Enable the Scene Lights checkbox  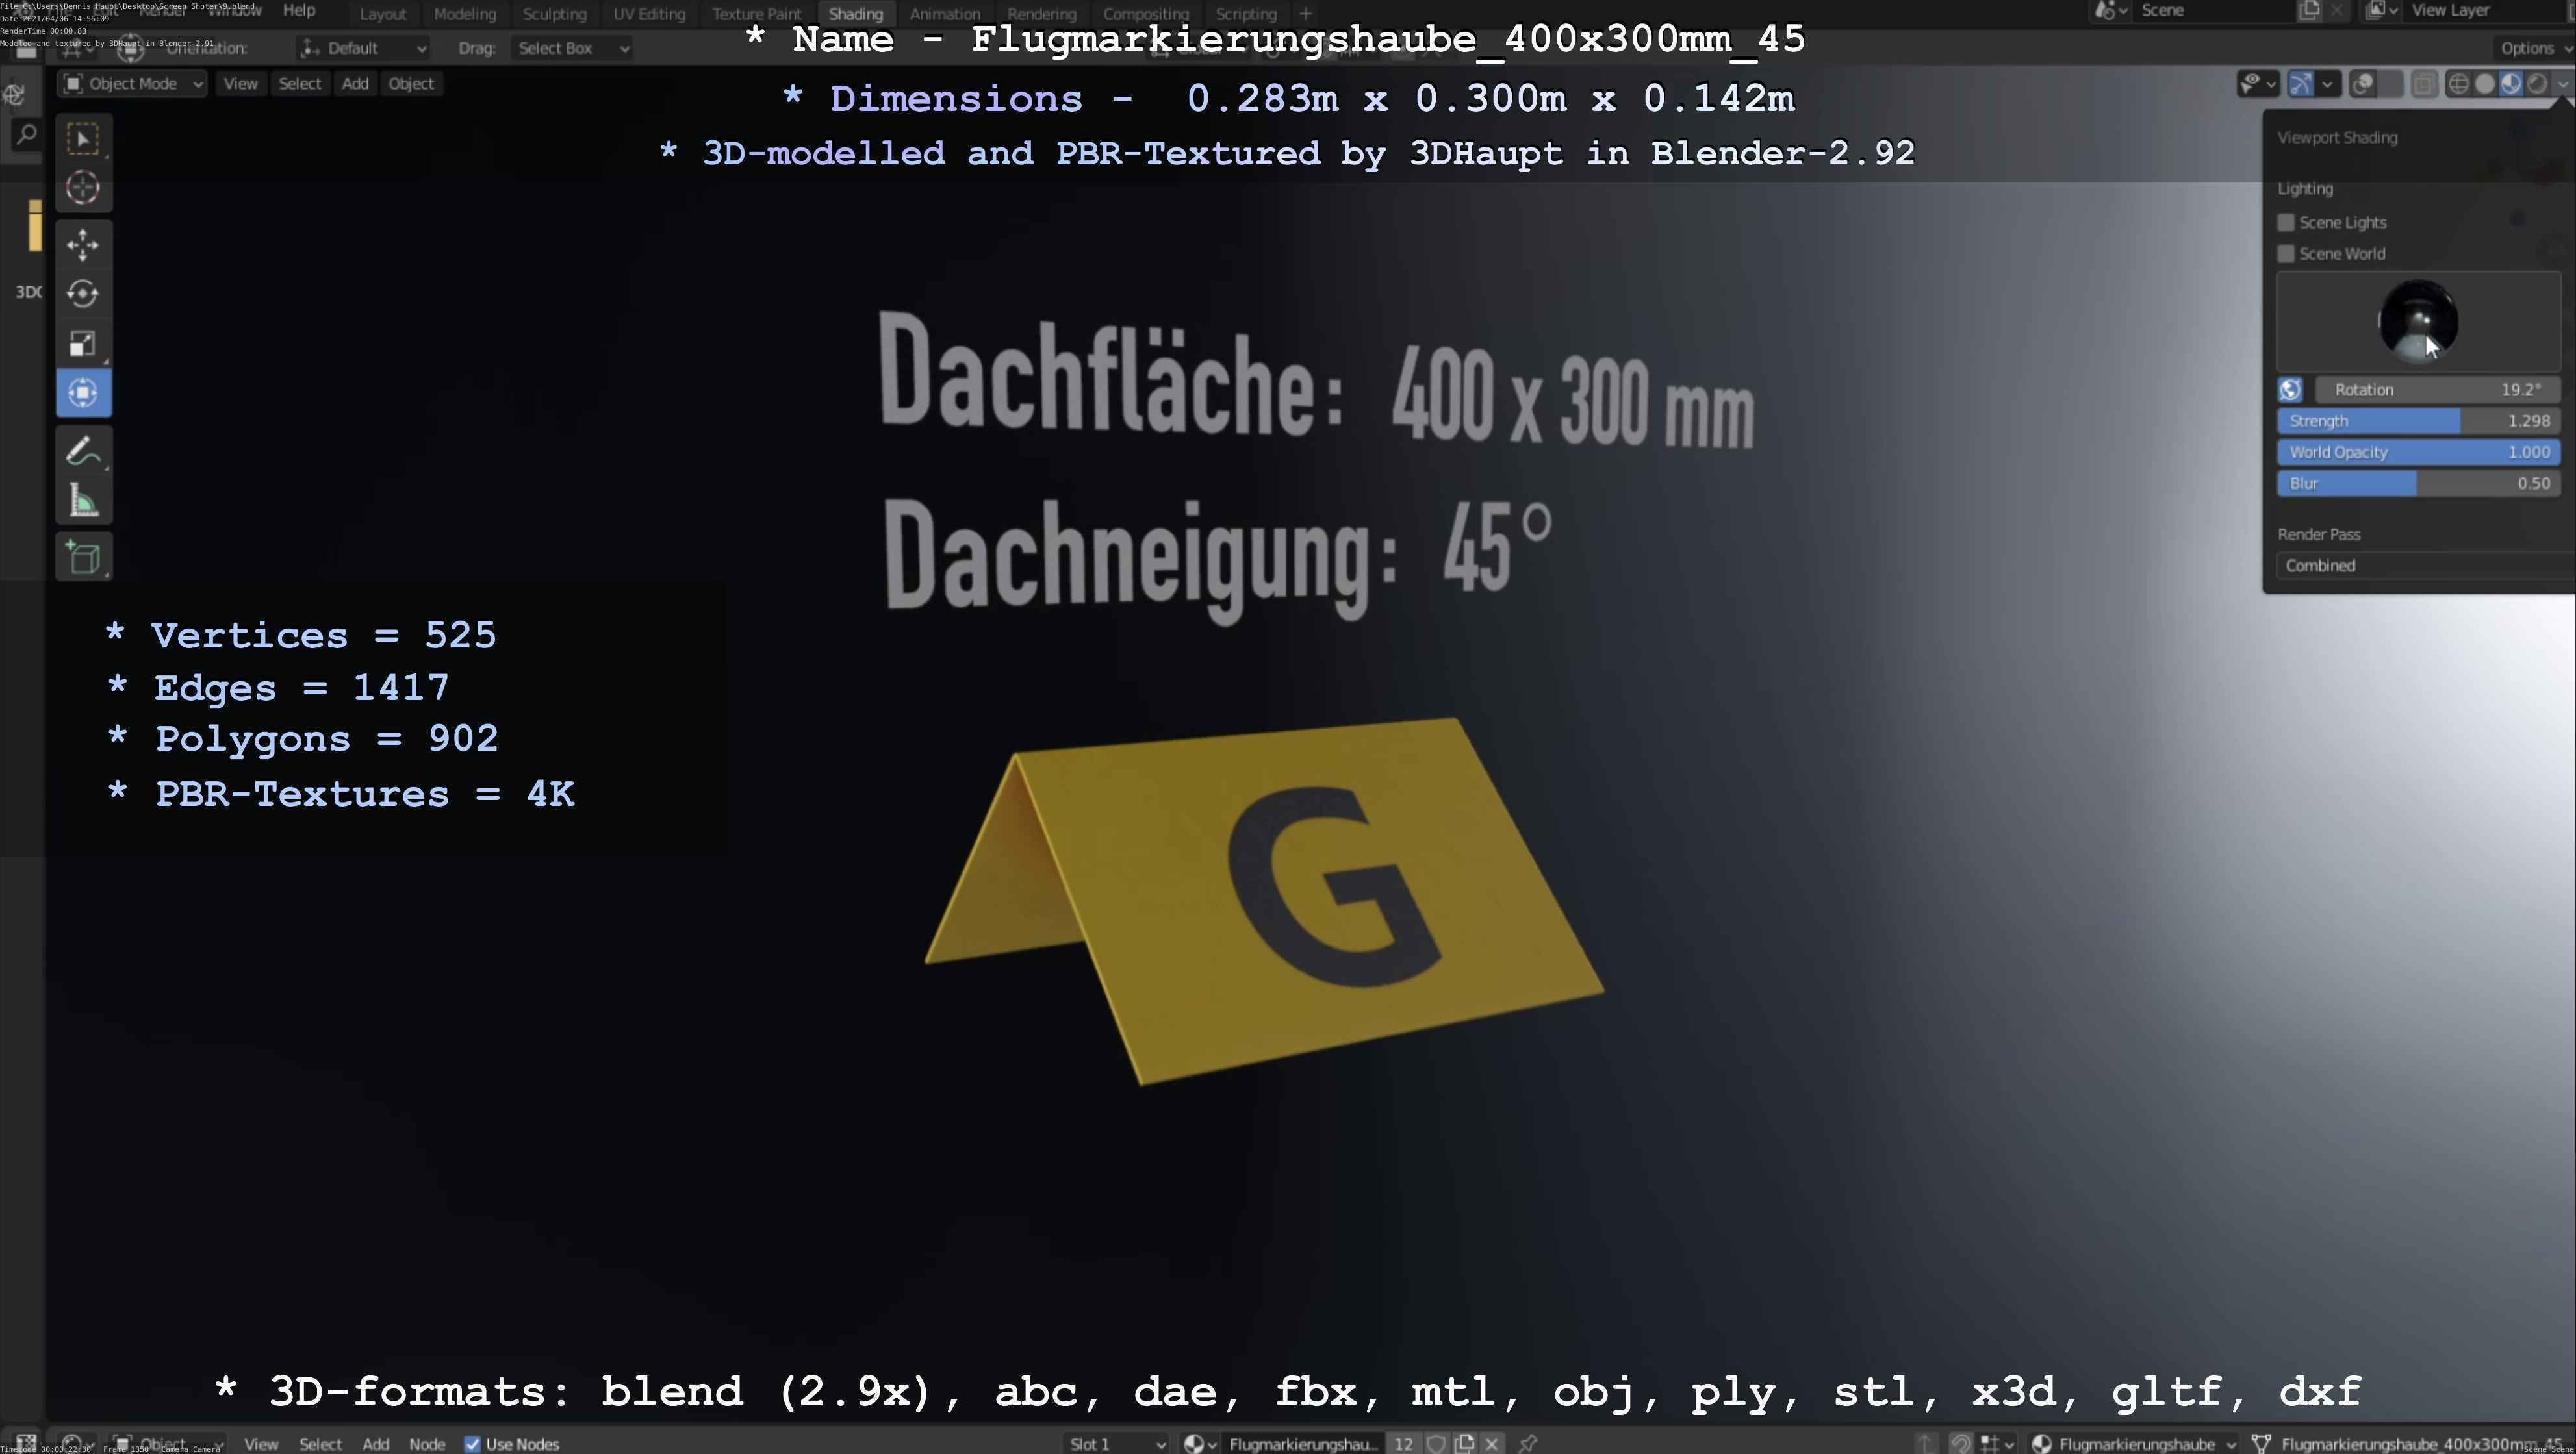coord(2286,222)
